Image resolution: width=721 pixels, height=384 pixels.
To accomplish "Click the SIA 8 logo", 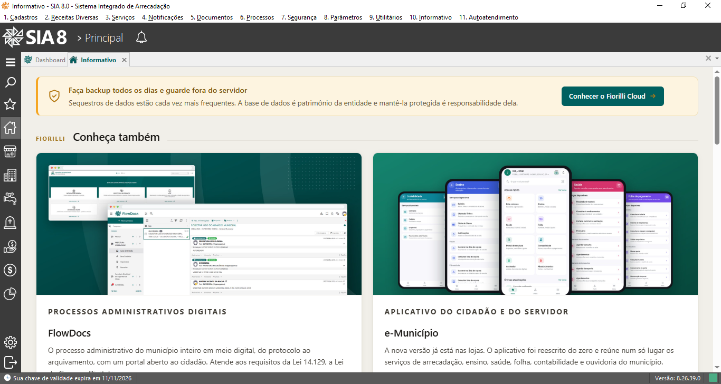I will click(35, 37).
